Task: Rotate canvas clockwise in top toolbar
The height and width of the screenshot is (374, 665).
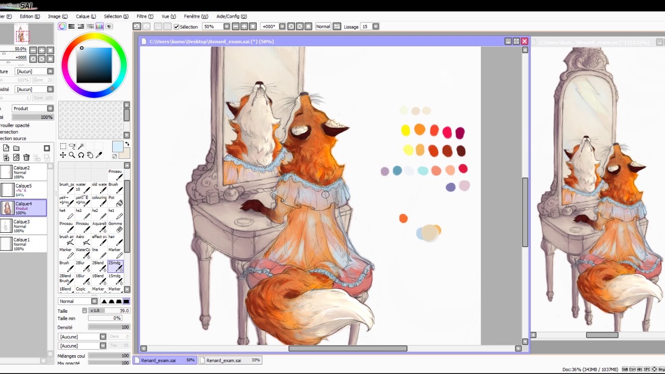Action: (x=300, y=26)
